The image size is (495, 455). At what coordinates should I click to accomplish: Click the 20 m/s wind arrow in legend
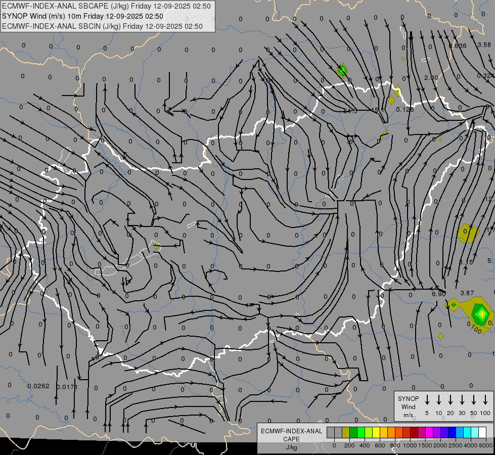pos(451,400)
